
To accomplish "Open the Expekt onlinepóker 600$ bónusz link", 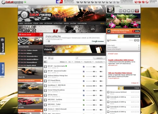I will pos(121,60).
